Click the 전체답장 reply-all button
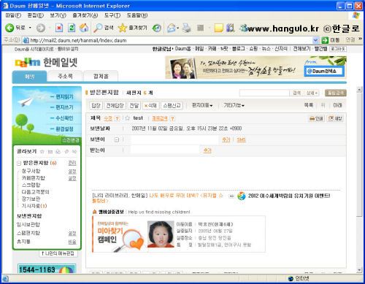This screenshot has width=365, height=284. click(115, 105)
